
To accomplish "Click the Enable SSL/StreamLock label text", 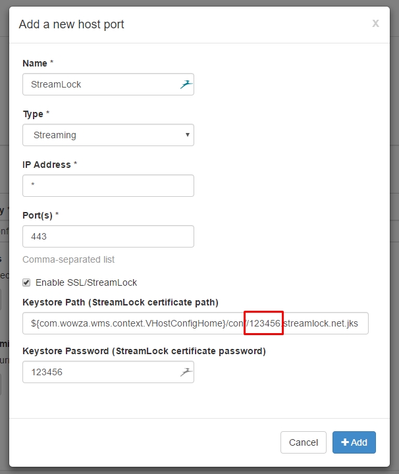I will pyautogui.click(x=86, y=282).
